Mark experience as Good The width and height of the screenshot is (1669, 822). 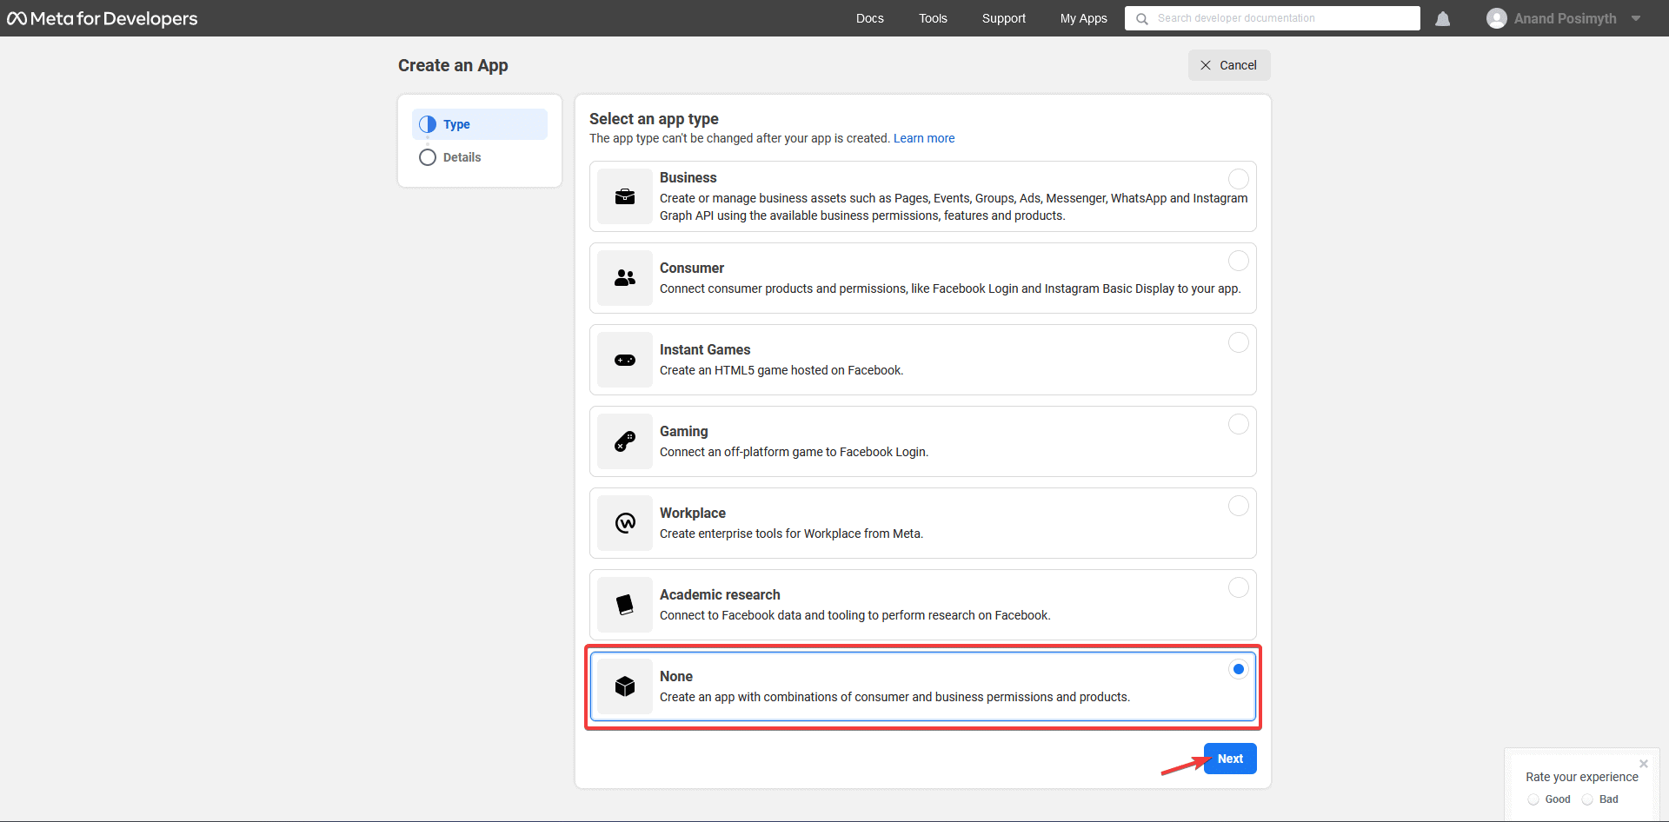click(1533, 799)
